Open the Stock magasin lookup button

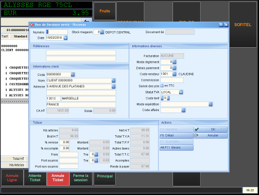pos(102,32)
